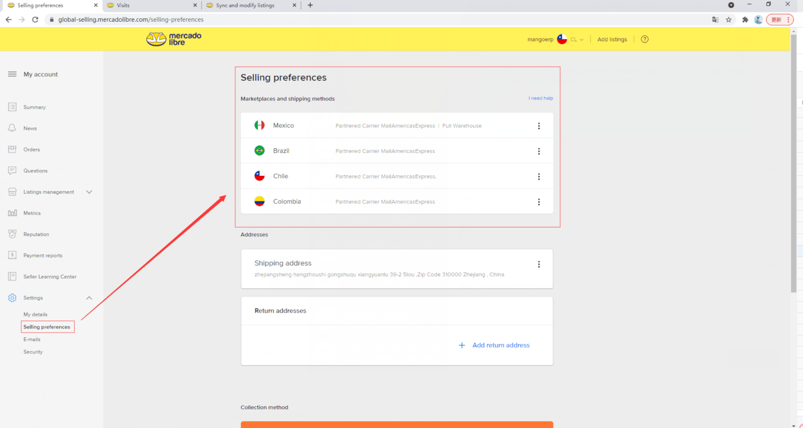The width and height of the screenshot is (803, 428).
Task: Click the Shipping address text
Action: point(283,263)
